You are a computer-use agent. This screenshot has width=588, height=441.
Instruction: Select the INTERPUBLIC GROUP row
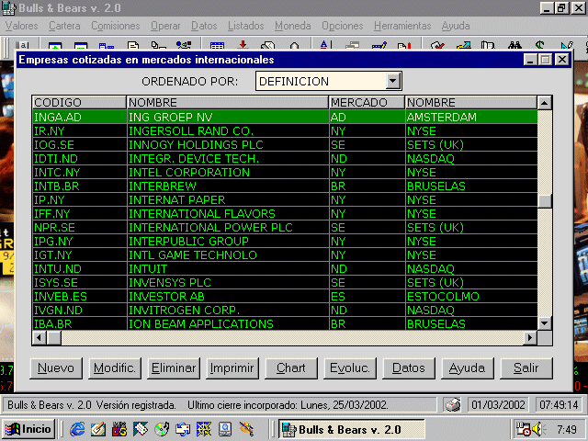click(x=285, y=241)
